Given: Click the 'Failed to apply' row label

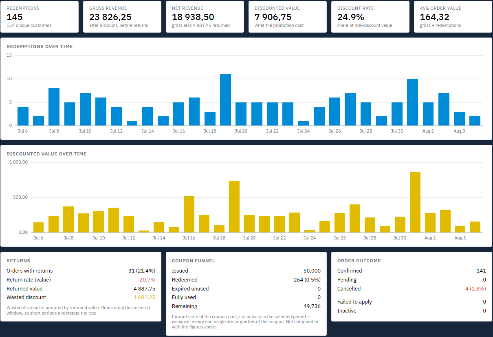Looking at the screenshot, I should pyautogui.click(x=354, y=302).
